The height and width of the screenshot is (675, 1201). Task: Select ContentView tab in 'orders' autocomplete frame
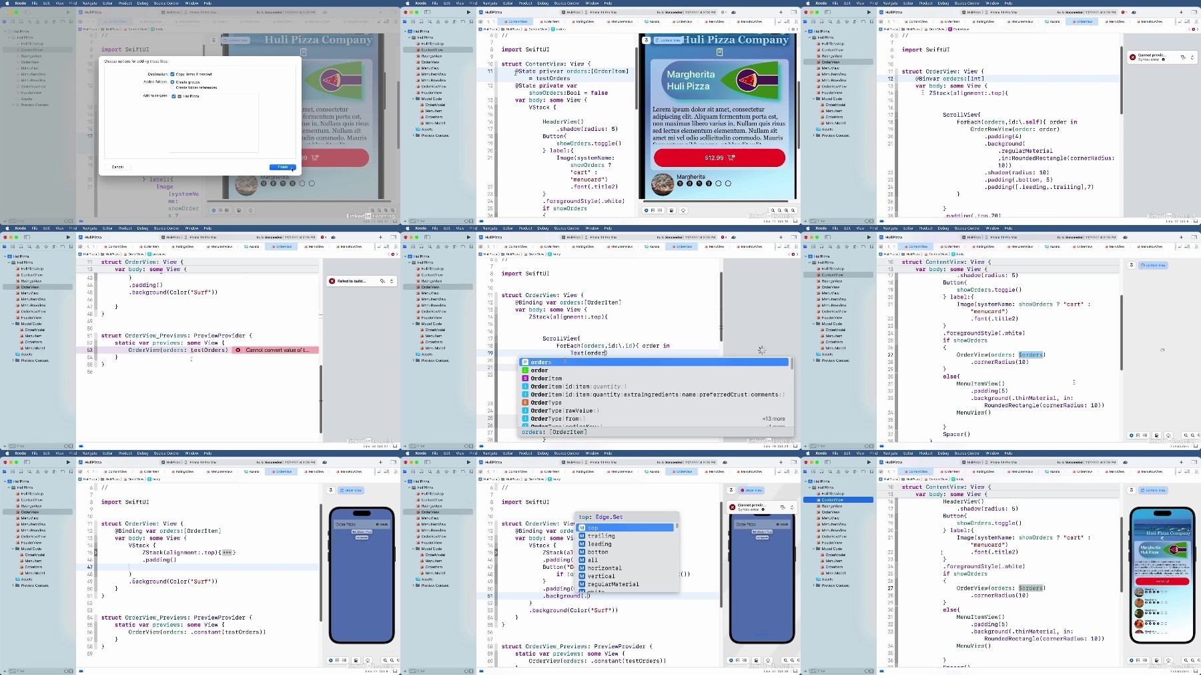click(x=516, y=246)
